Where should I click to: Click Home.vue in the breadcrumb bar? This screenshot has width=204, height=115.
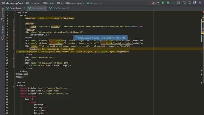point(94,3)
